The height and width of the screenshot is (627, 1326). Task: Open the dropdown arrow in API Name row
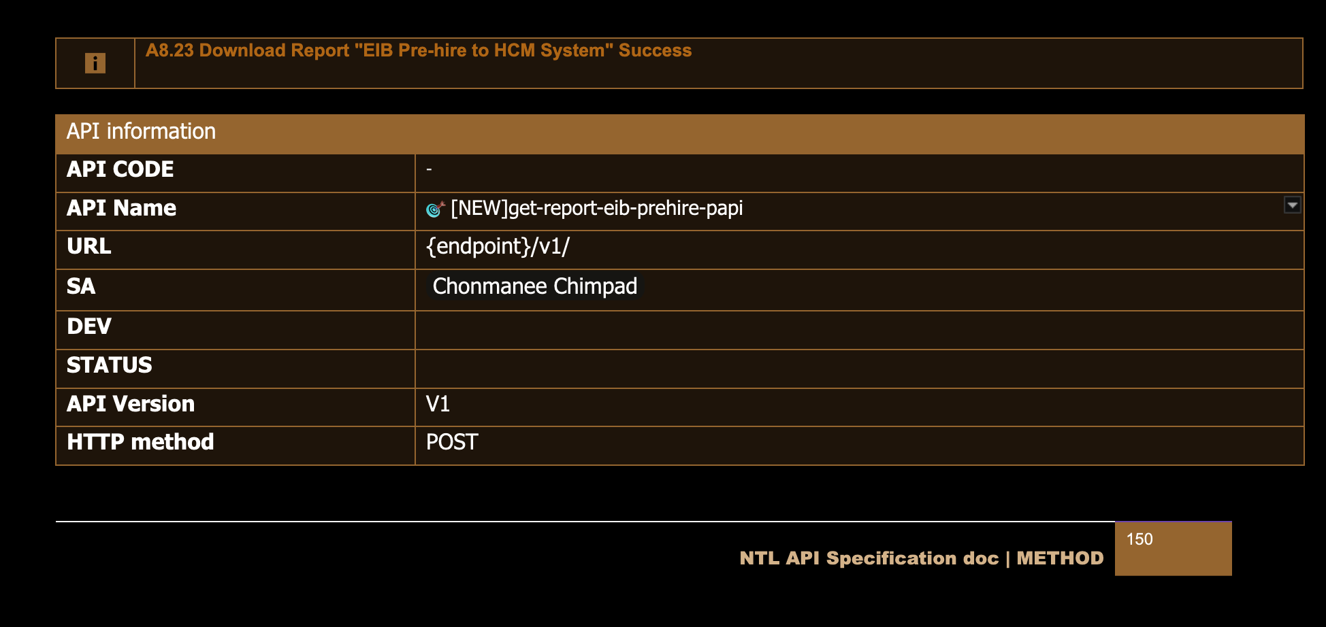pyautogui.click(x=1292, y=205)
